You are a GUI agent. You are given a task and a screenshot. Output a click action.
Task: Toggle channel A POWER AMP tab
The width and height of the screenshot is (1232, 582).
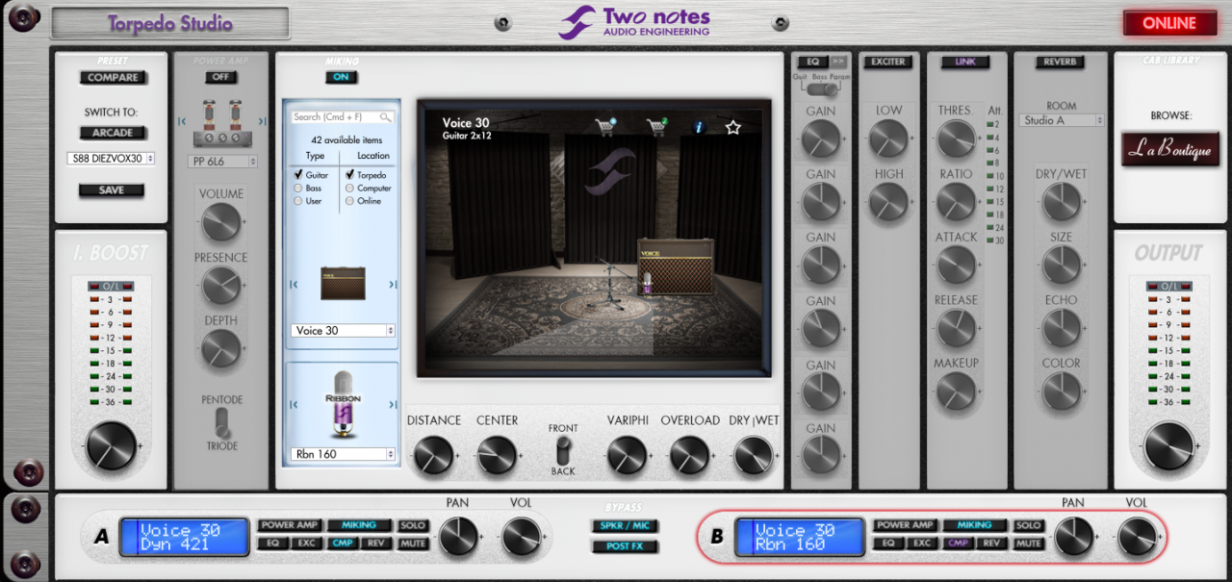290,525
